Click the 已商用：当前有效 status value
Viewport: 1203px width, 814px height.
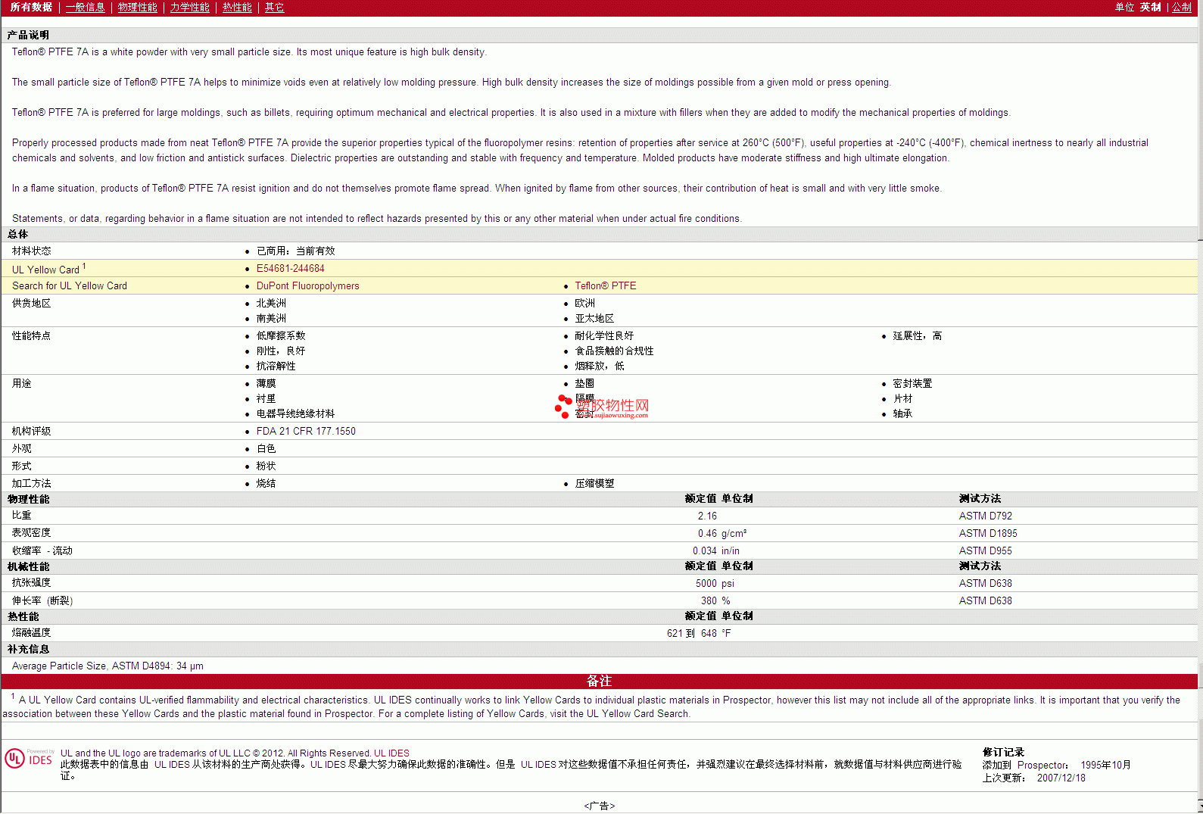pyautogui.click(x=295, y=251)
